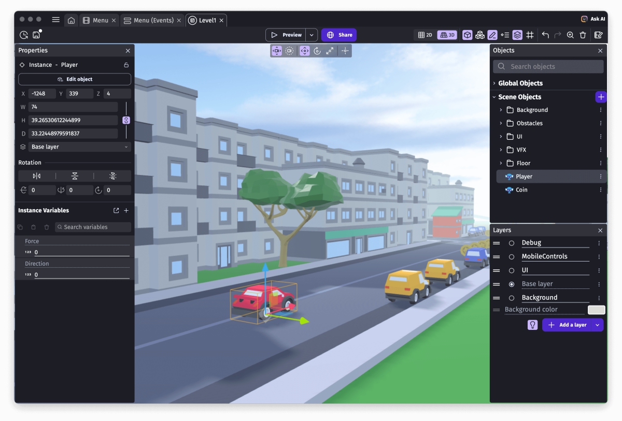Toggle the keep proportions link button

tap(126, 120)
